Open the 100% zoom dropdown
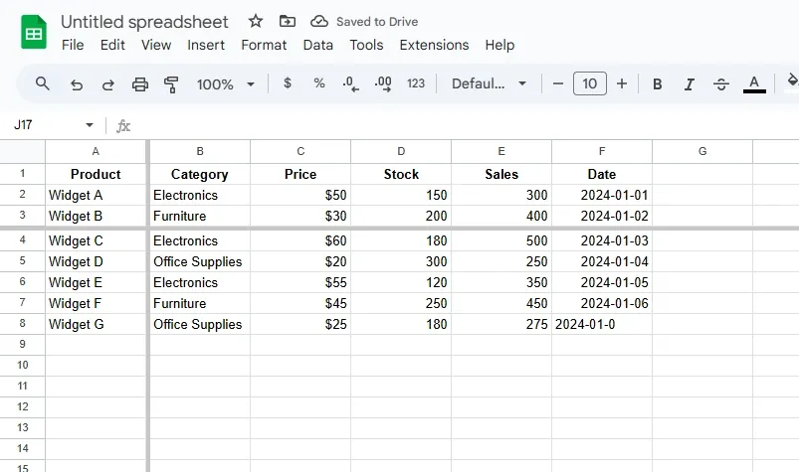This screenshot has height=472, width=799. click(x=226, y=84)
